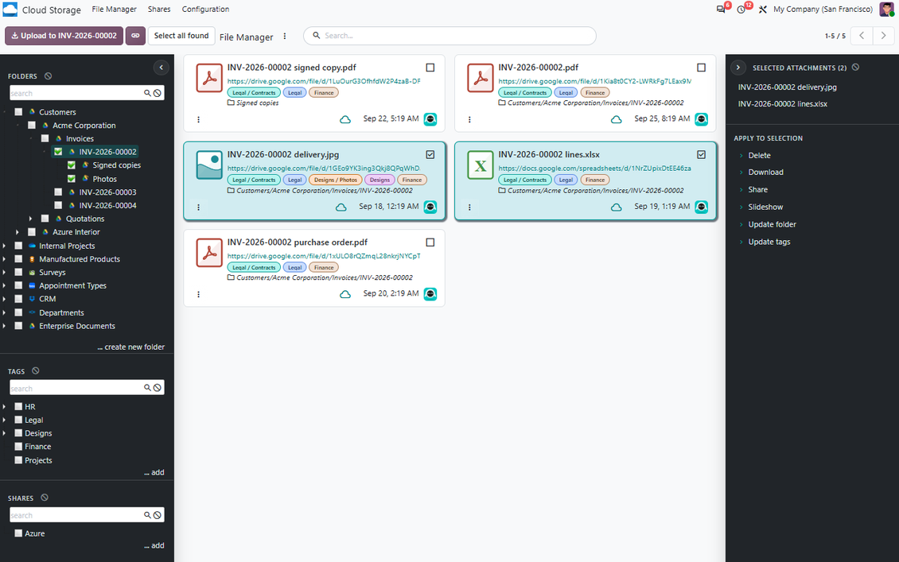Focus the shares search field
Viewport: 899px width, 562px height.
click(x=76, y=515)
